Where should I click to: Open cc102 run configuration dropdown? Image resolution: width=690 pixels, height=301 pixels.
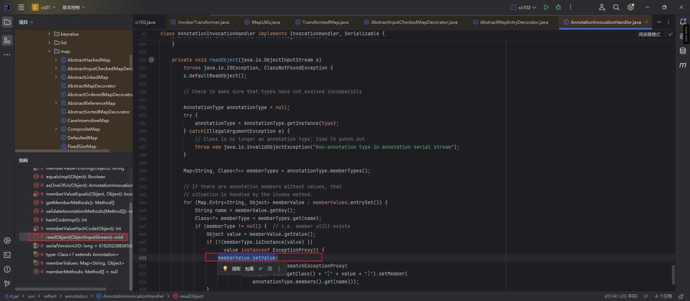click(x=523, y=7)
